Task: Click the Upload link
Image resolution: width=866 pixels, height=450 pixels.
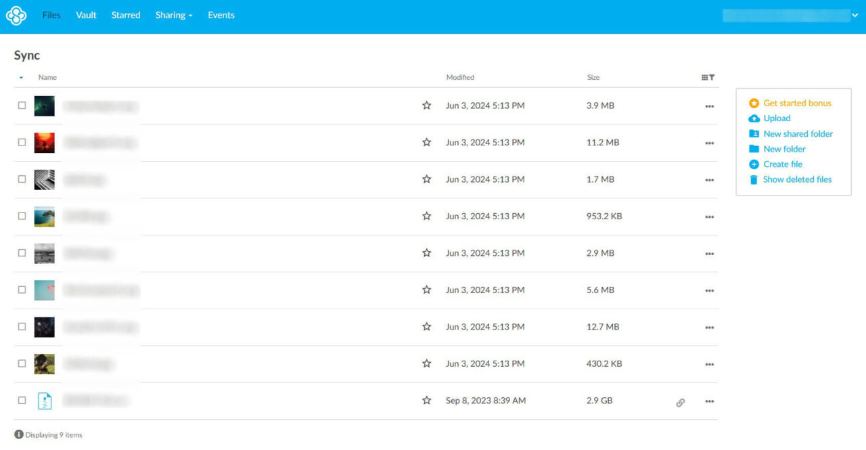Action: coord(777,118)
